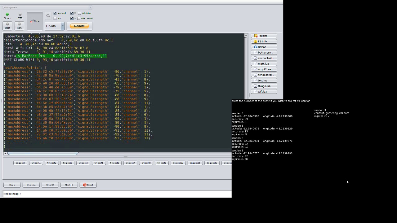This screenshot has width=397, height=223.
Task: Run the Snippet7 button
Action: tap(130, 163)
